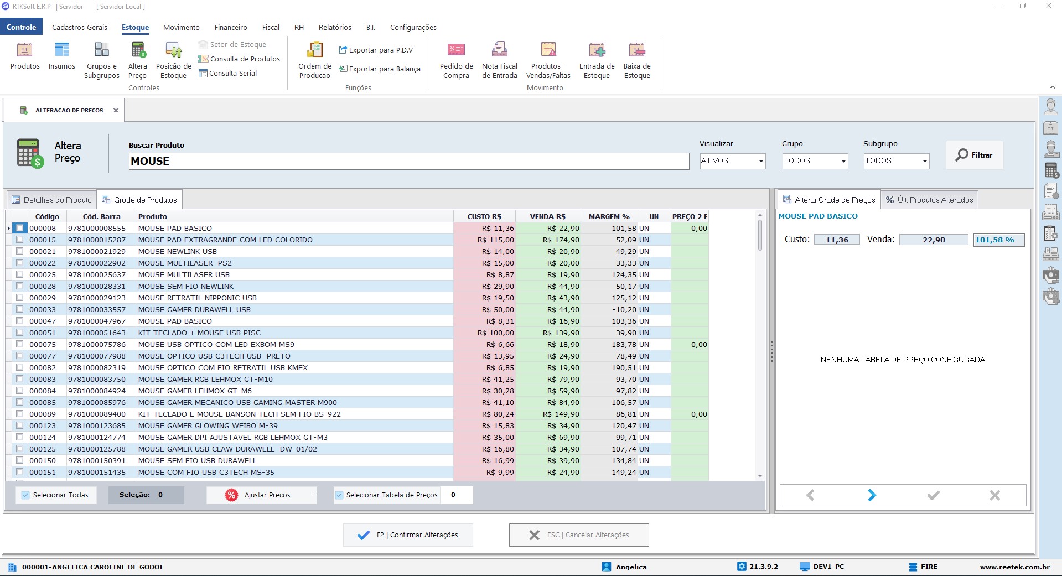
Task: Collapse the ribbon with the chevron arrow
Action: [x=1052, y=87]
